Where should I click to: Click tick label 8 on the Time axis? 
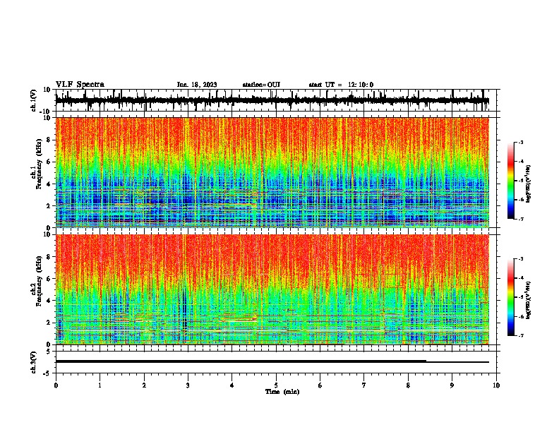tap(408, 385)
